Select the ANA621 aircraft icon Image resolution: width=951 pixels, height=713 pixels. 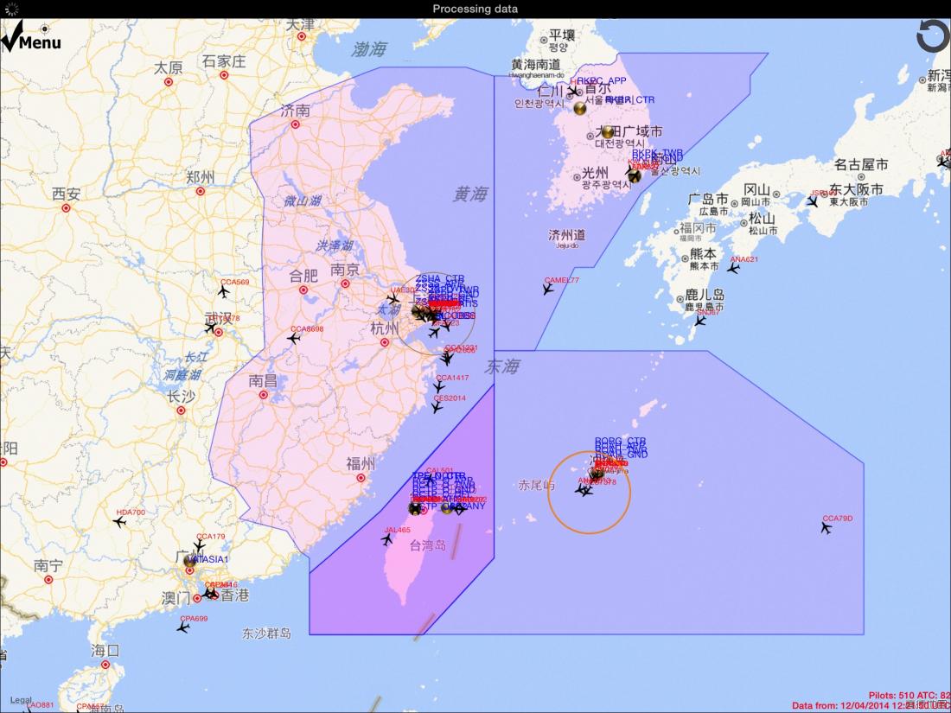pyautogui.click(x=733, y=268)
